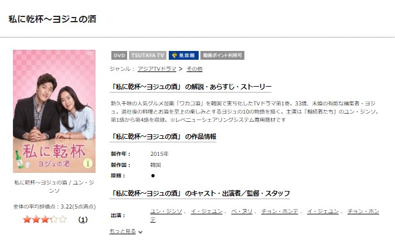Click the blue 見放題 badge
This screenshot has height=246, width=395.
(x=183, y=56)
